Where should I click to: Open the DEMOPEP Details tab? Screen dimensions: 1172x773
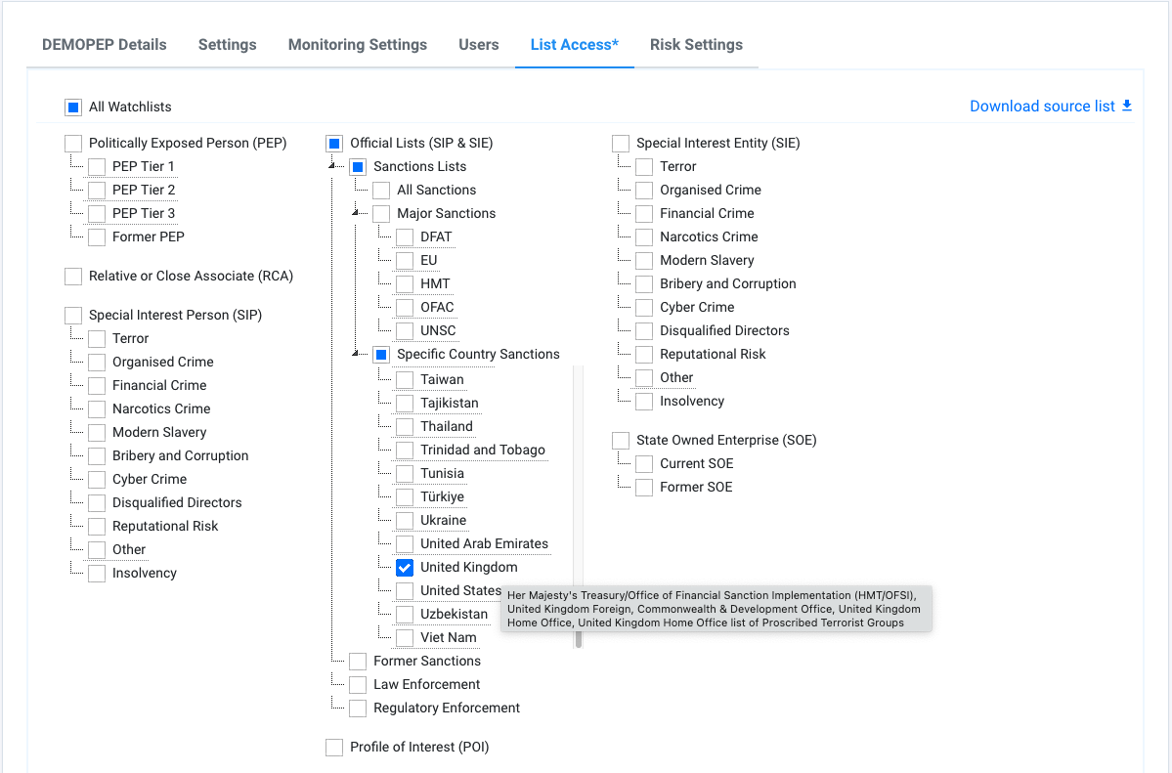(105, 45)
